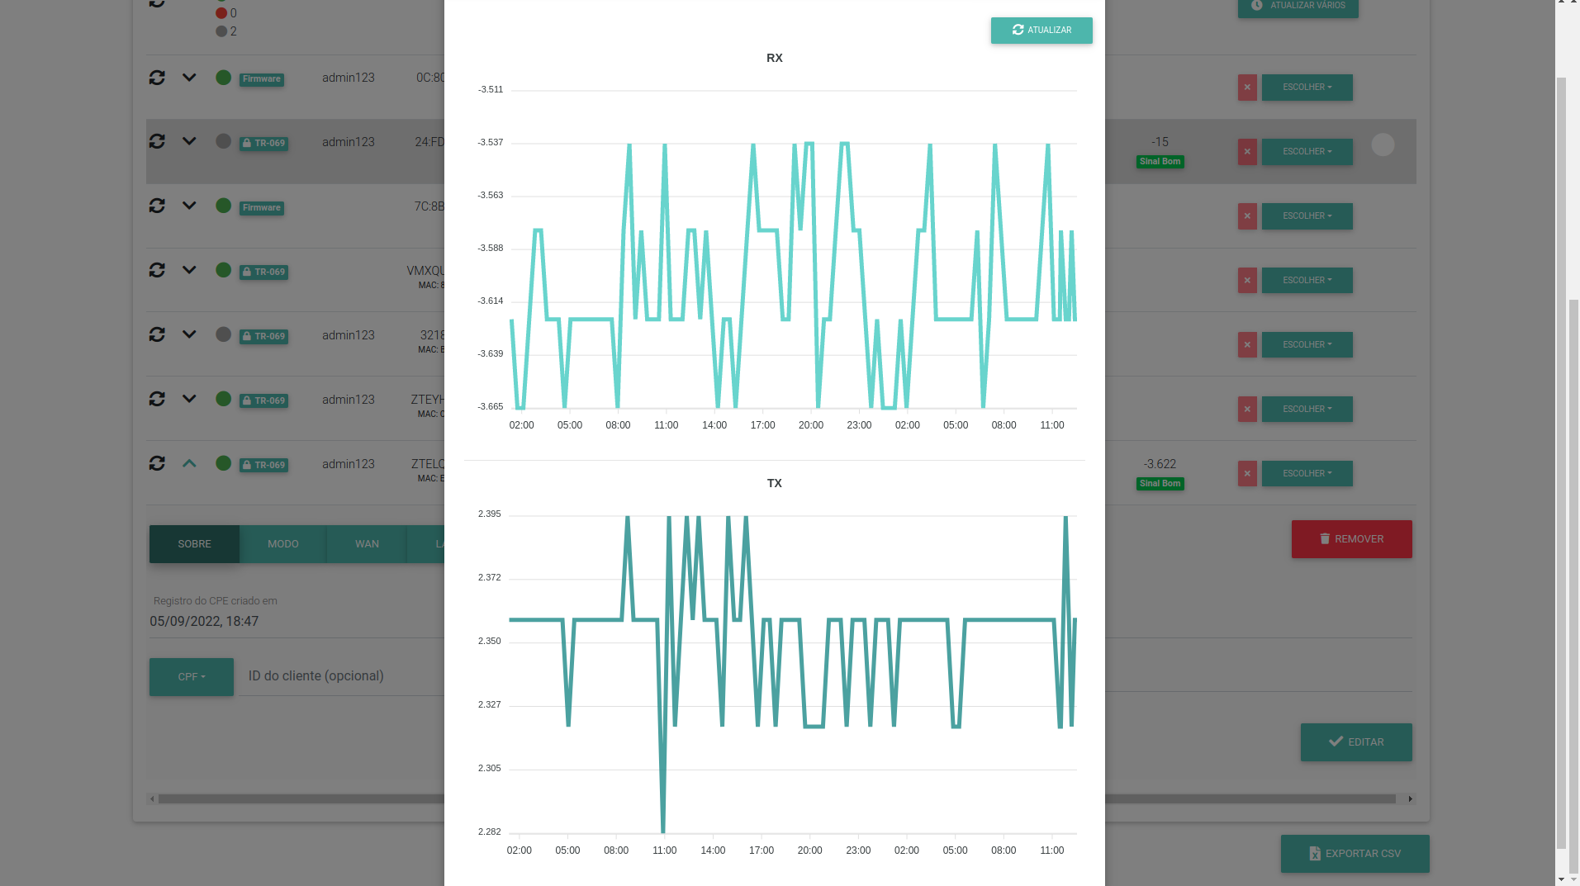Open the ESCOLHER dropdown in the ZTELQ row
The height and width of the screenshot is (886, 1580).
1307,474
